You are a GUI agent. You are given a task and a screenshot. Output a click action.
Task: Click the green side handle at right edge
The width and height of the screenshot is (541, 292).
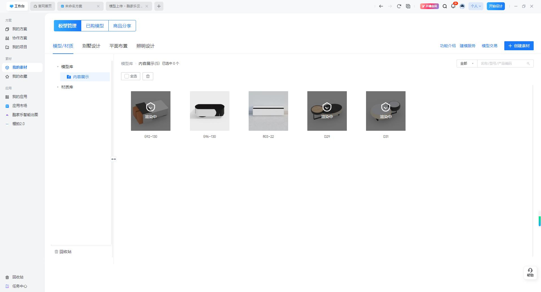click(540, 221)
